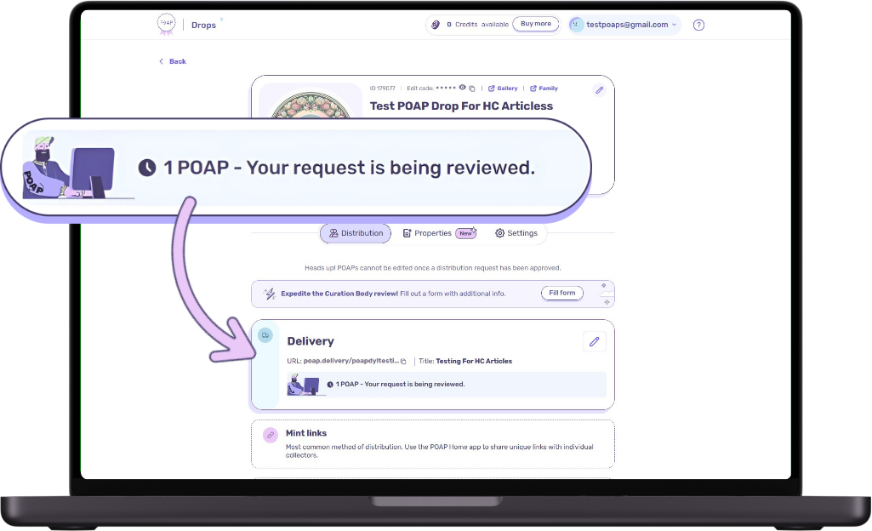Edit the Delivery with its pencil icon

coord(595,341)
